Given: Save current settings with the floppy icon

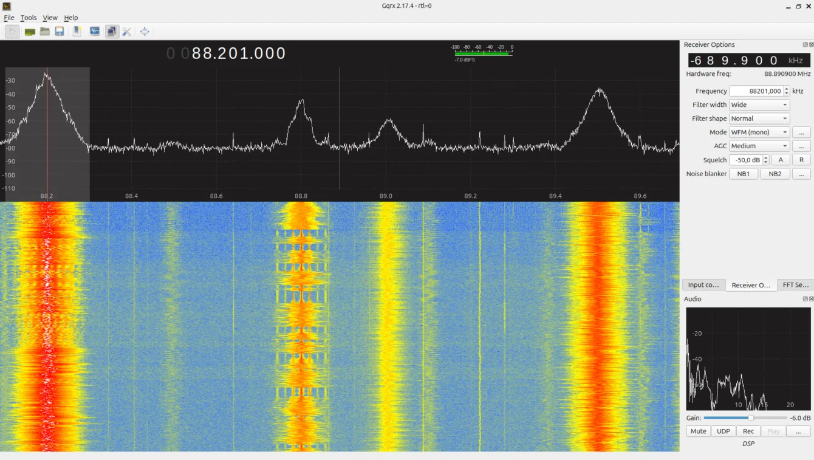Looking at the screenshot, I should coord(60,31).
